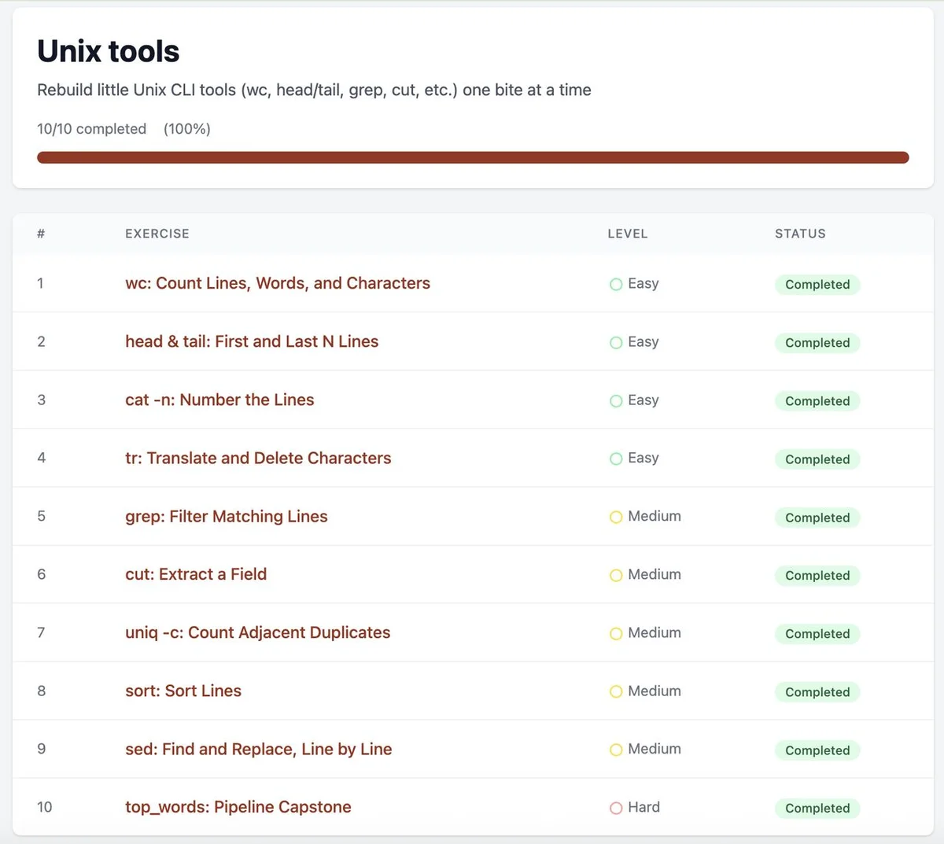
Task: Click the Easy level circle icon in the head & tail row
Action: click(616, 342)
